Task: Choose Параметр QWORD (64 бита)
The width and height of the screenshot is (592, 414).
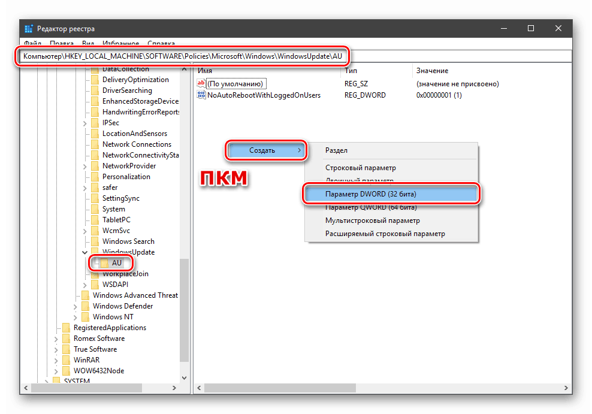Action: (391, 207)
